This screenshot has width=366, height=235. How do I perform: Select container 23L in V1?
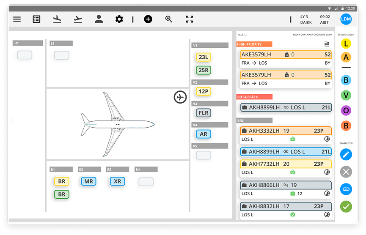(204, 57)
